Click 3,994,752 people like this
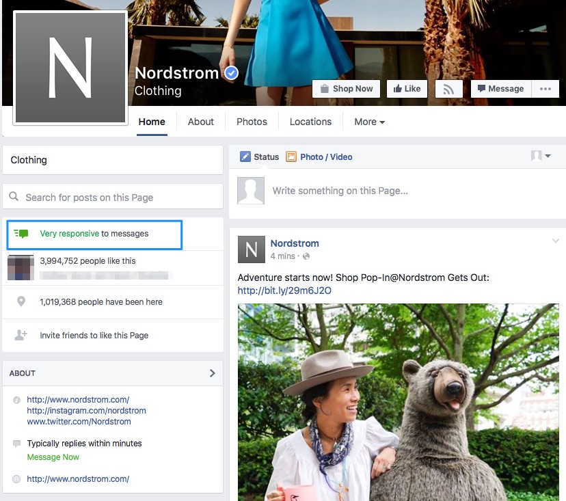Image resolution: width=566 pixels, height=501 pixels. [87, 261]
